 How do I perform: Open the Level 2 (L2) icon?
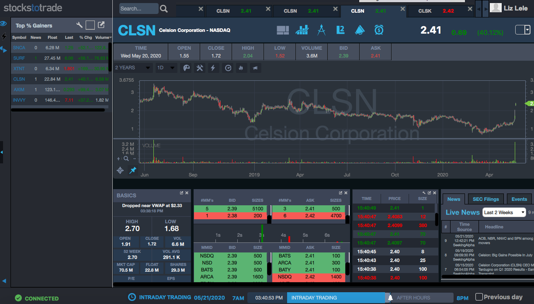340,30
